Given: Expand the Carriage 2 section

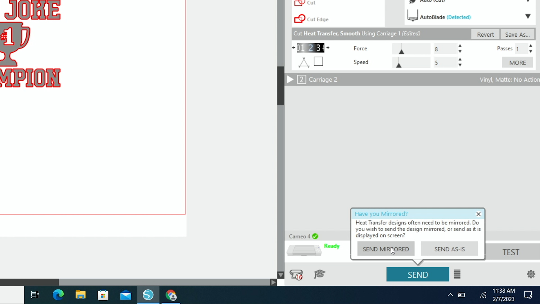Looking at the screenshot, I should 290,80.
